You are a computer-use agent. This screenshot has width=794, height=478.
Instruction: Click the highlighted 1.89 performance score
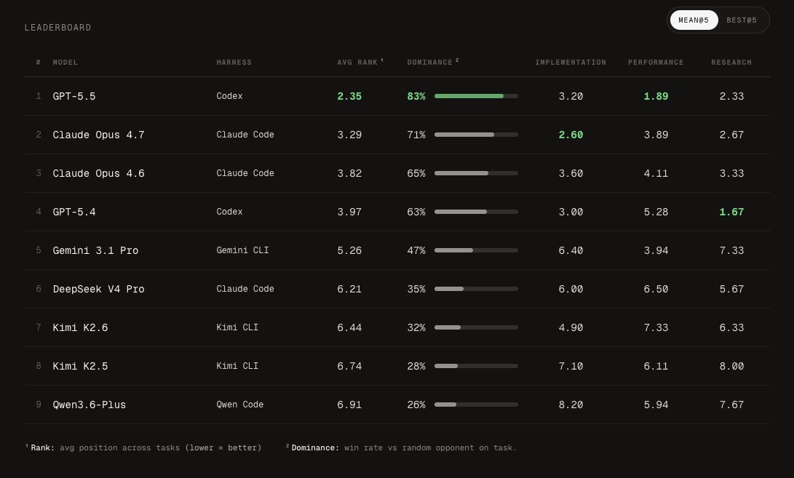click(x=656, y=96)
